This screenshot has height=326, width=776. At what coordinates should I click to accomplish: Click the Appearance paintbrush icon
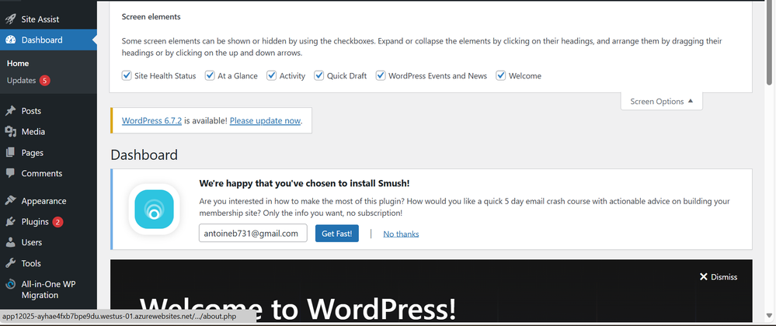point(10,201)
